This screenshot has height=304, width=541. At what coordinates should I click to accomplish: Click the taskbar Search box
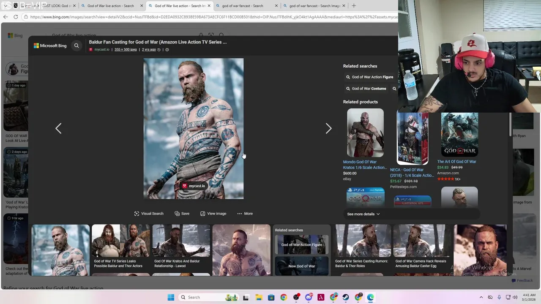coord(209,297)
